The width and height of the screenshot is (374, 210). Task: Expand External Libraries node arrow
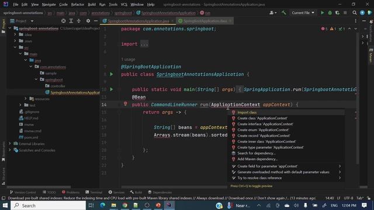click(10, 143)
